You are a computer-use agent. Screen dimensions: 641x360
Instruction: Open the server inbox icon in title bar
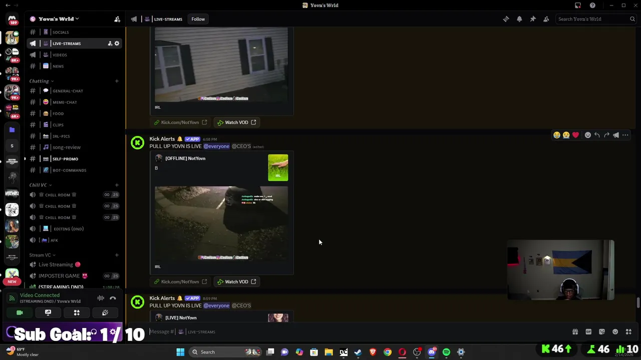click(578, 5)
